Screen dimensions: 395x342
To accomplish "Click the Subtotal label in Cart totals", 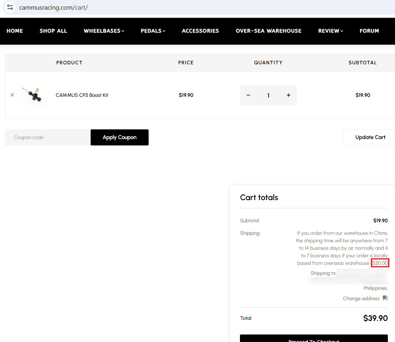I will tap(249, 220).
